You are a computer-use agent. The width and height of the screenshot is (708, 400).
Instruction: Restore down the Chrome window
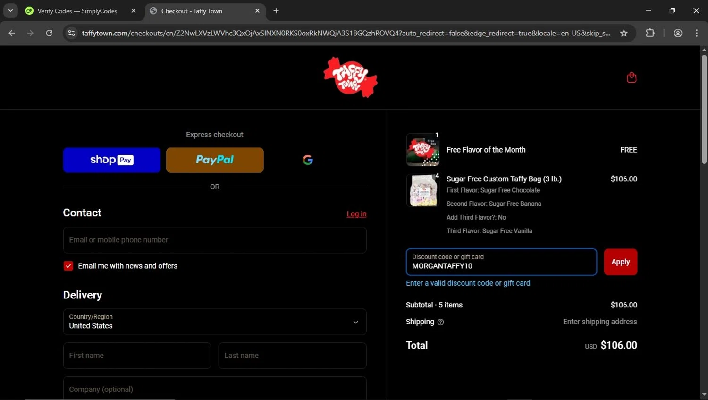coord(672,10)
